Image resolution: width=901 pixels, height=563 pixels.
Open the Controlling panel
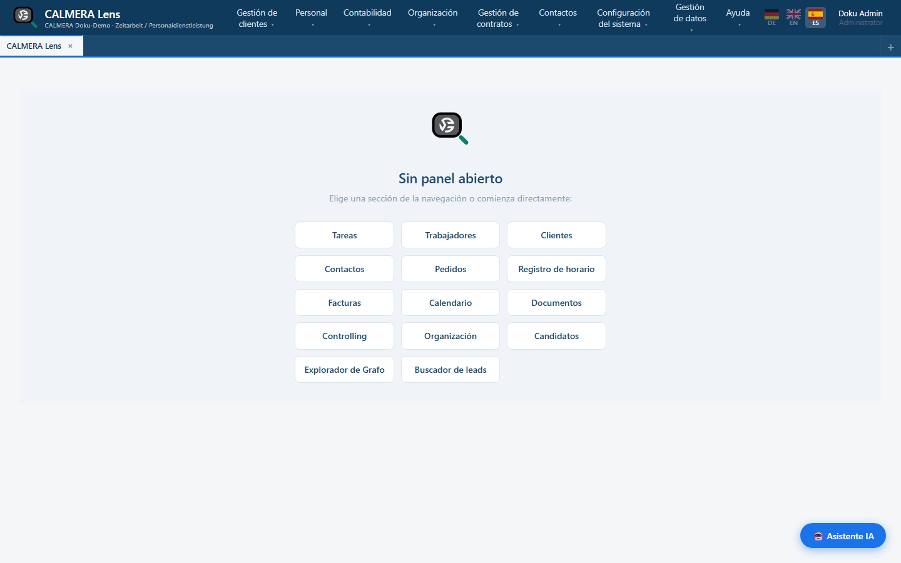coord(344,336)
